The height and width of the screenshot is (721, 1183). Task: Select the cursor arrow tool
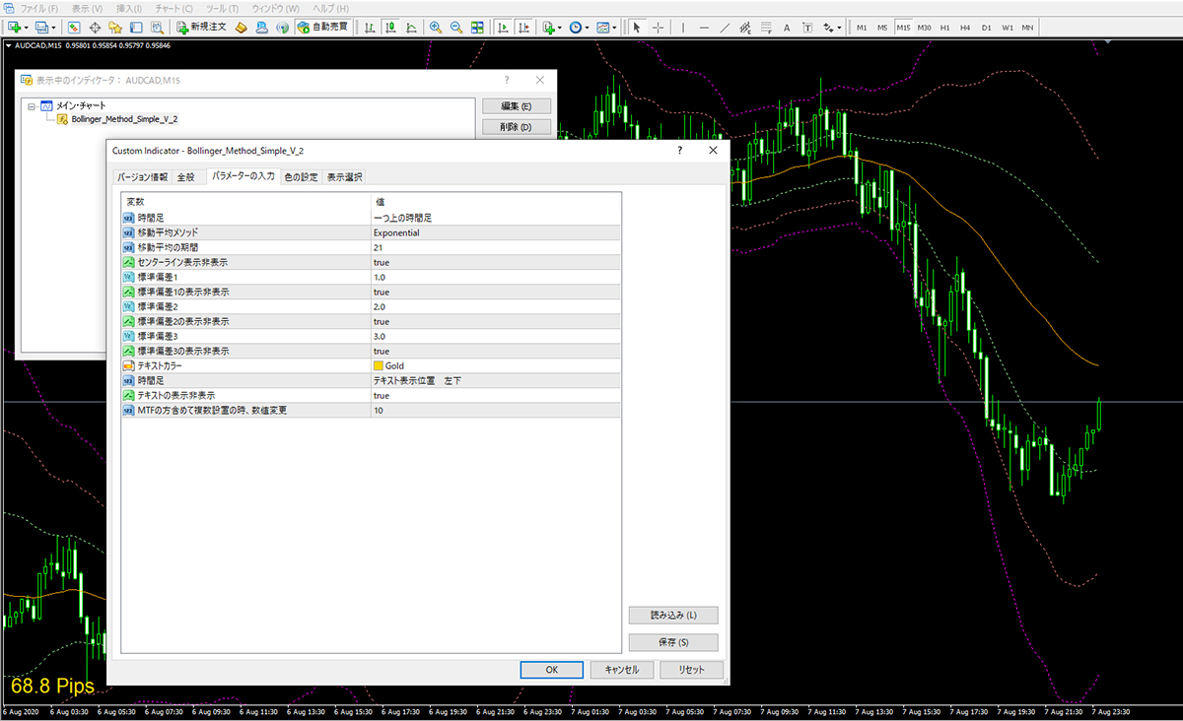(x=637, y=27)
